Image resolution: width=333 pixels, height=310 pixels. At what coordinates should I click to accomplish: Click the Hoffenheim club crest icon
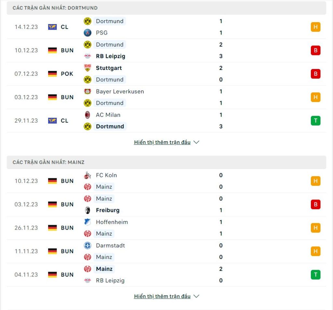click(87, 222)
